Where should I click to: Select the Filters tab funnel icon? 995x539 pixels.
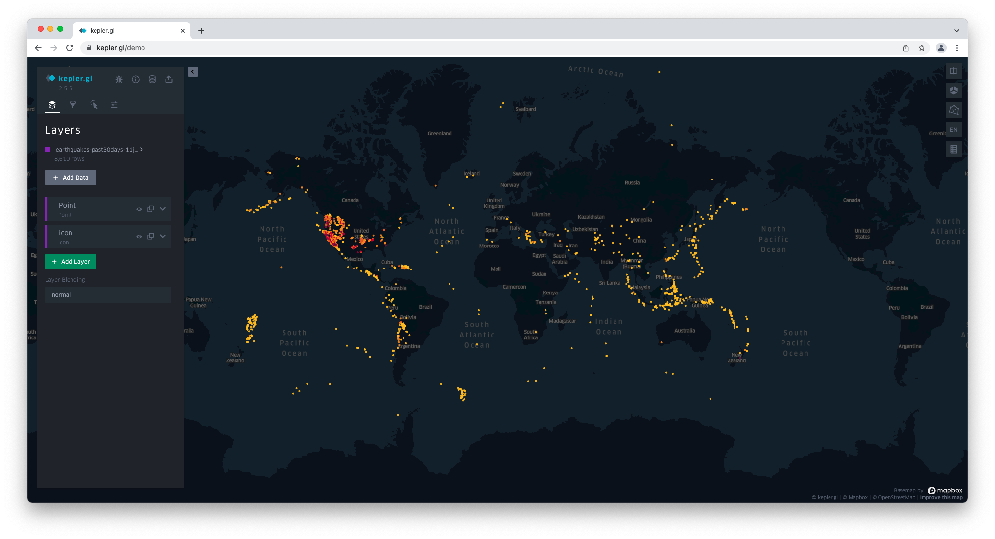coord(73,105)
